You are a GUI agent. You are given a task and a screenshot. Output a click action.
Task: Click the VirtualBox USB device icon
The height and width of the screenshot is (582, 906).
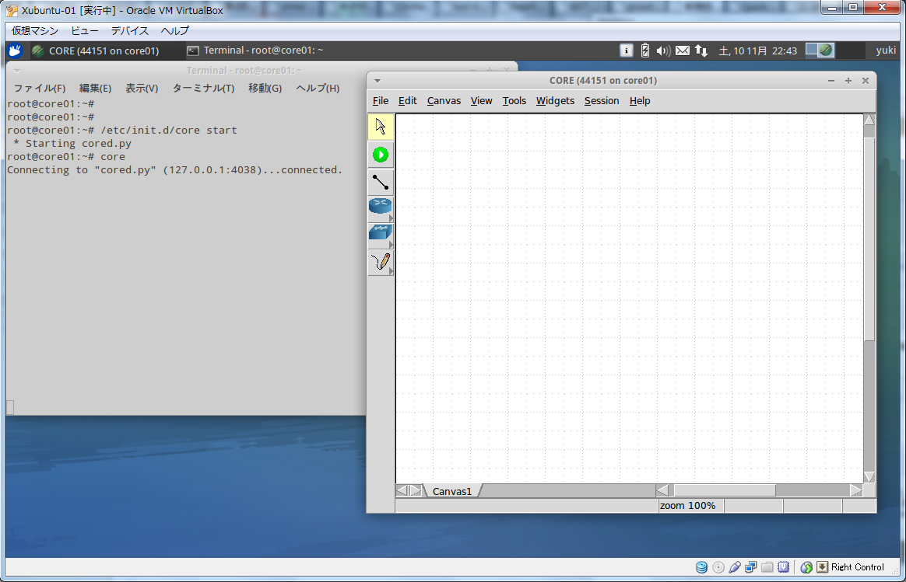click(x=736, y=567)
